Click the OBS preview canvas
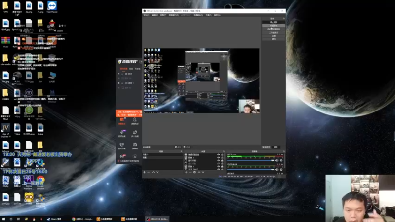Image resolution: width=395 pixels, height=222 pixels. click(201, 80)
